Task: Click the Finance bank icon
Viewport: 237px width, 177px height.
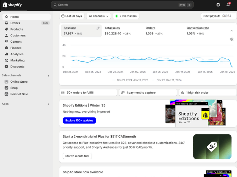Action: pyautogui.click(x=6, y=48)
